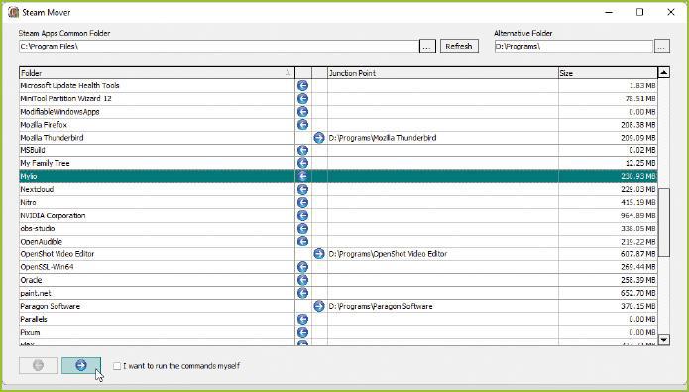Screen dimensions: 689x392
Task: Click left arrow icon for OpenSSL-Win64
Action: click(302, 267)
